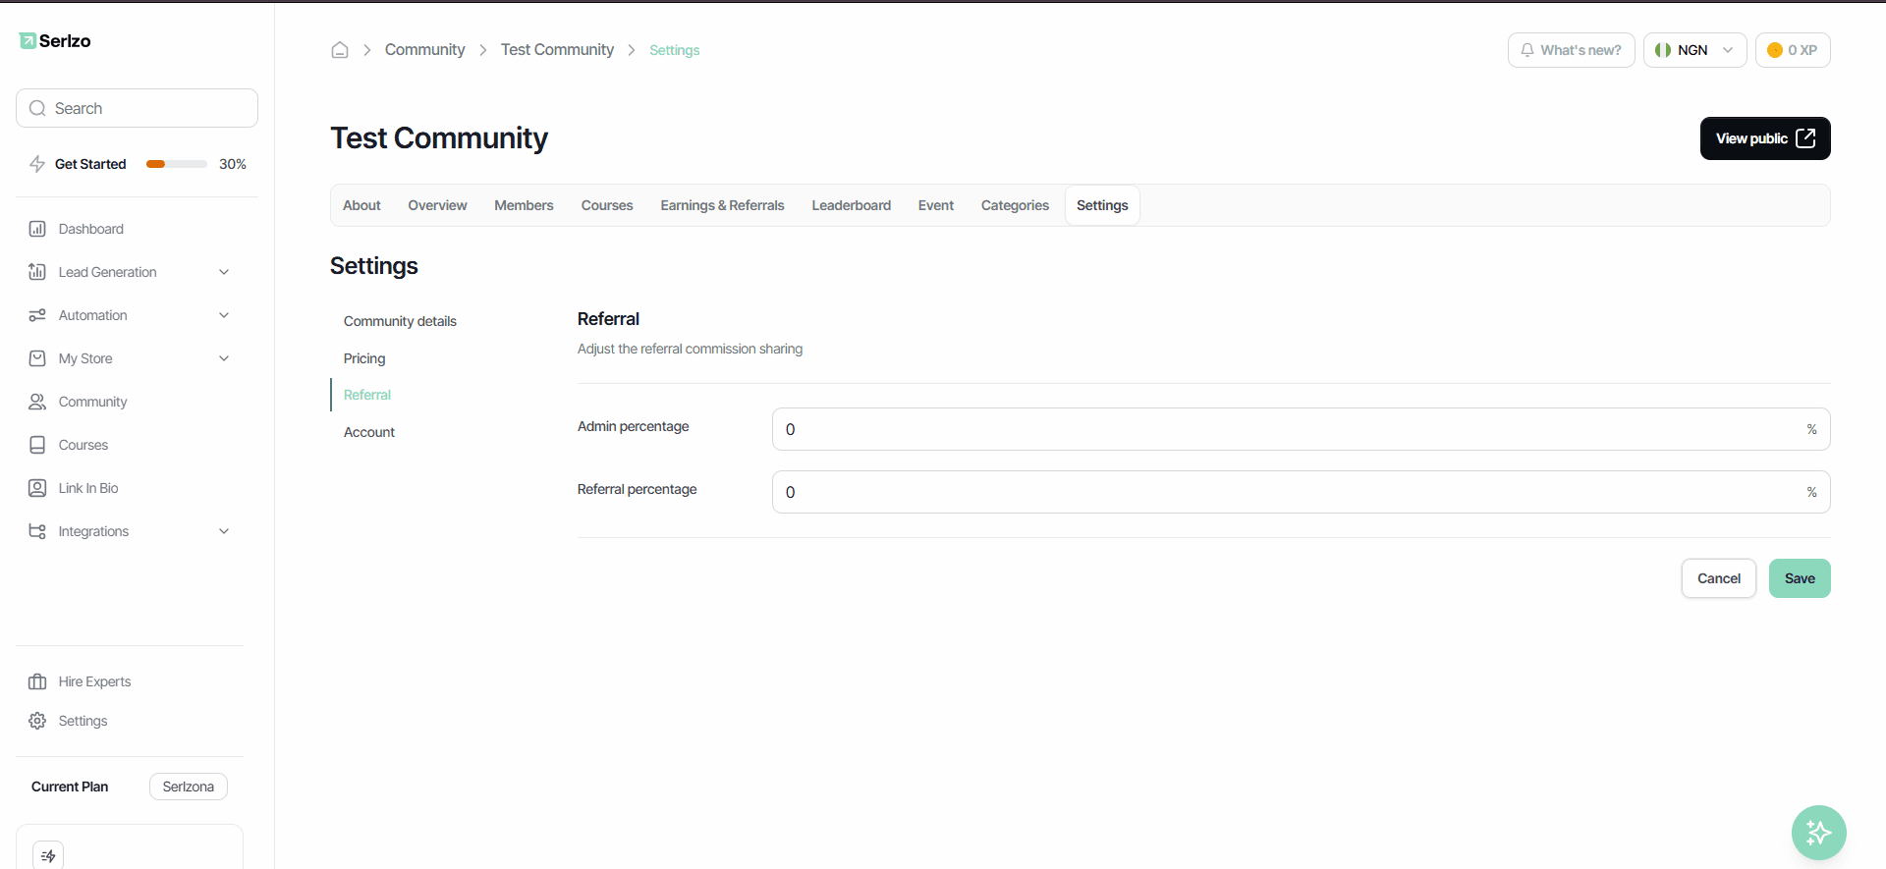Image resolution: width=1886 pixels, height=869 pixels.
Task: Click the sidebar Search field
Action: [137, 108]
